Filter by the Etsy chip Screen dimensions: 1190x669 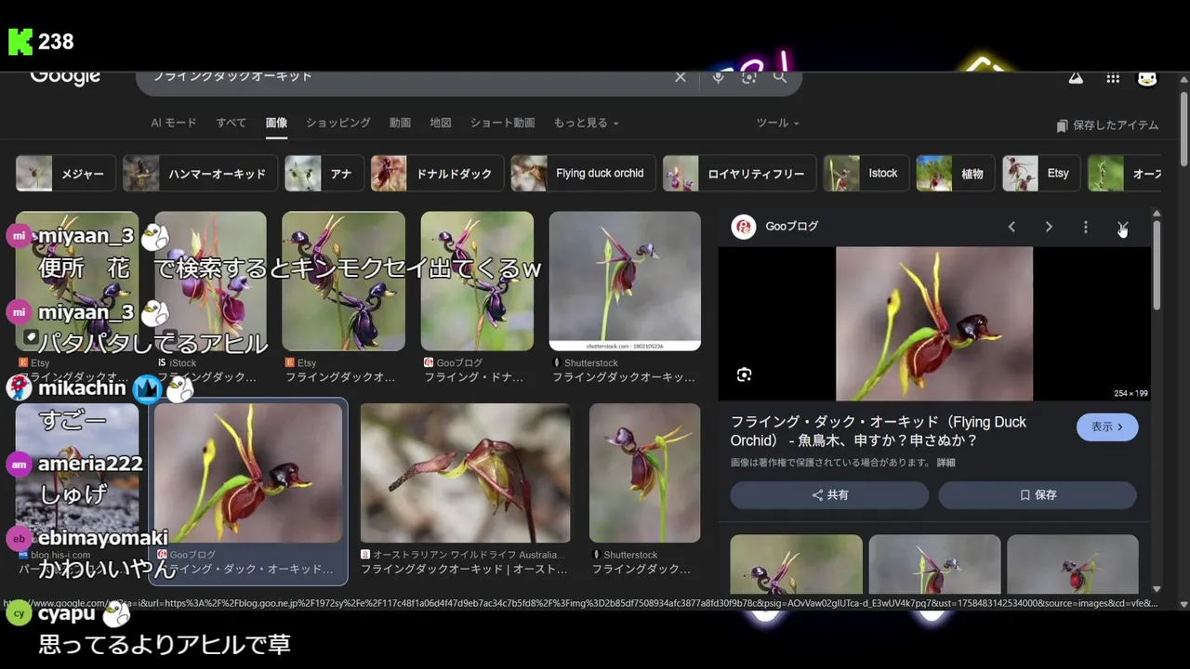(x=1041, y=174)
